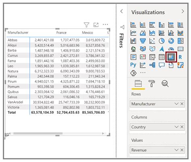The image size is (191, 162).
Task: Expand the Filters pane
Action: tap(122, 11)
